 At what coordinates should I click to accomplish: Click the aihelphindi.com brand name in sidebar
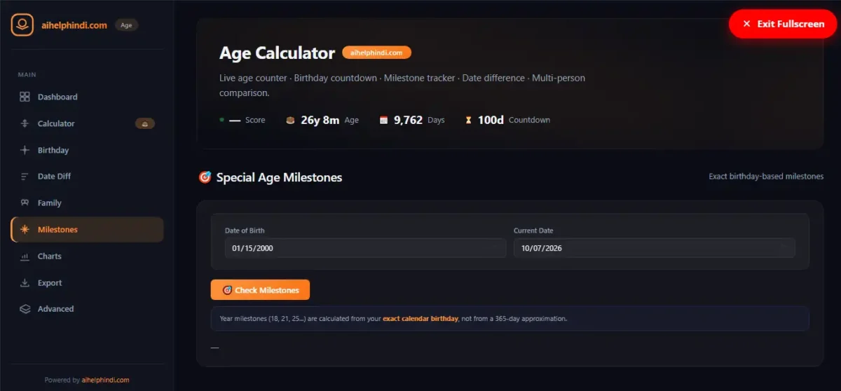coord(74,25)
